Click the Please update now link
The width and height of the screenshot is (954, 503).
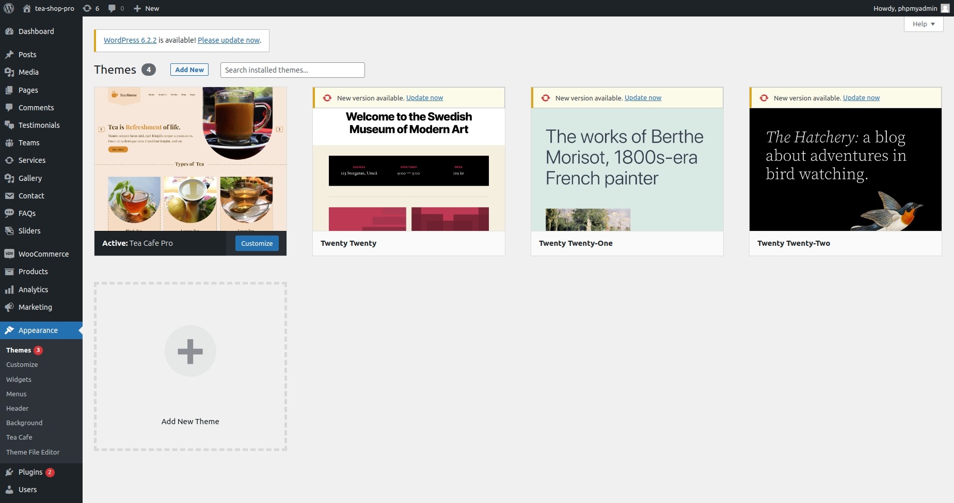tap(229, 40)
